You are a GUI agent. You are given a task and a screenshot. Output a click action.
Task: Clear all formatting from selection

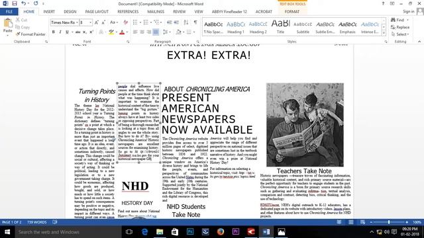coord(125,22)
